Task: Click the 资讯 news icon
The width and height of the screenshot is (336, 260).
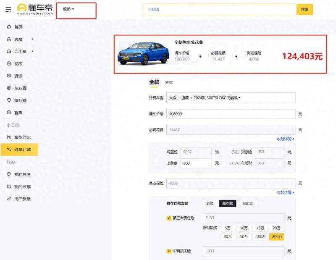Action: [x=9, y=76]
